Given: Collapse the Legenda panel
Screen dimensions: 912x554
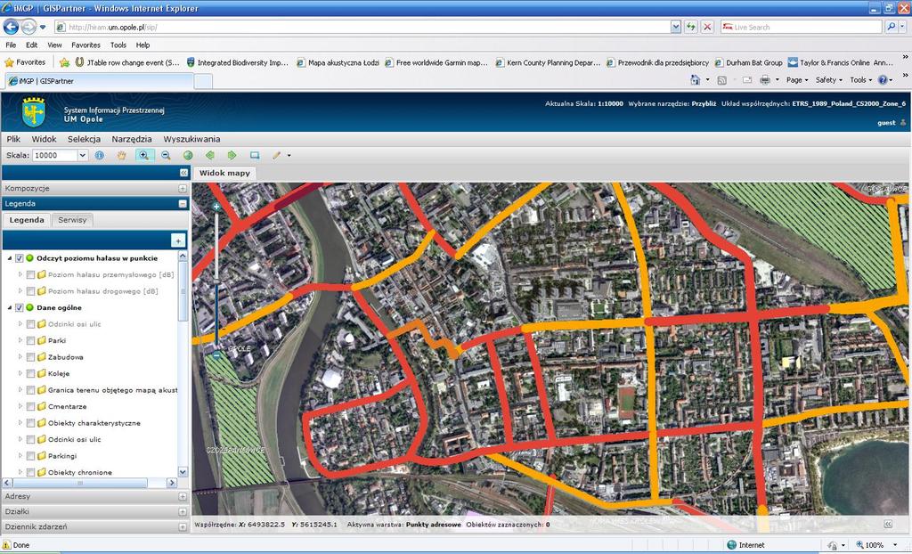Looking at the screenshot, I should (x=183, y=204).
